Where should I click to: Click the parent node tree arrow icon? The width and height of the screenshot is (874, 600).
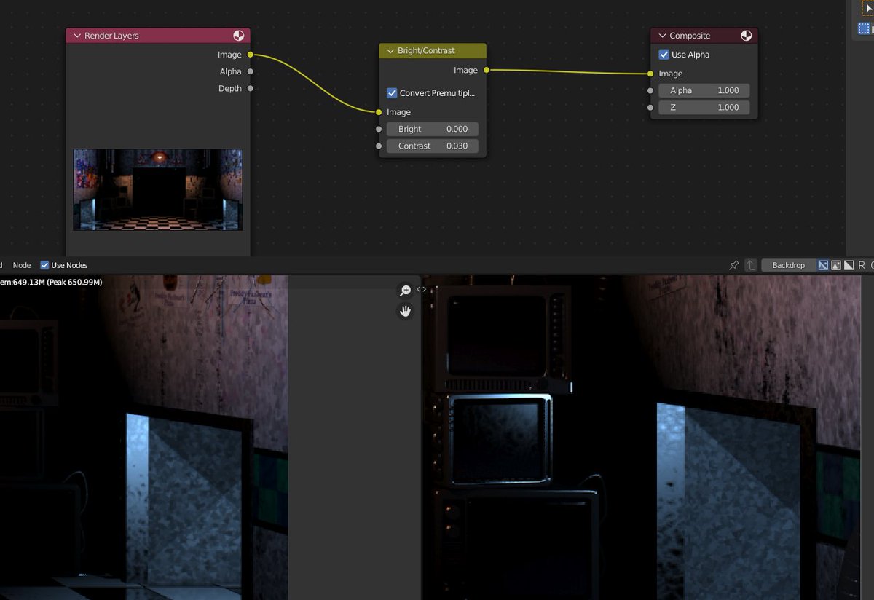click(x=751, y=265)
